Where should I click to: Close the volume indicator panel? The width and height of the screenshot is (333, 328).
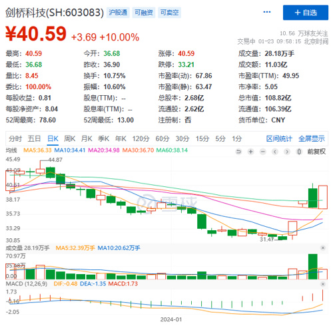tap(323, 247)
